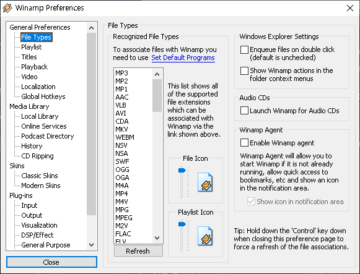Screen dimensions: 360x274
Task: Open Localization preferences
Action: click(38, 87)
